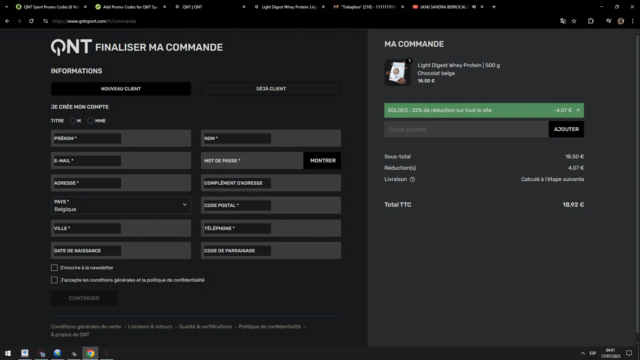The height and width of the screenshot is (360, 640).
Task: Open the Qualité & certifications link
Action: click(205, 327)
